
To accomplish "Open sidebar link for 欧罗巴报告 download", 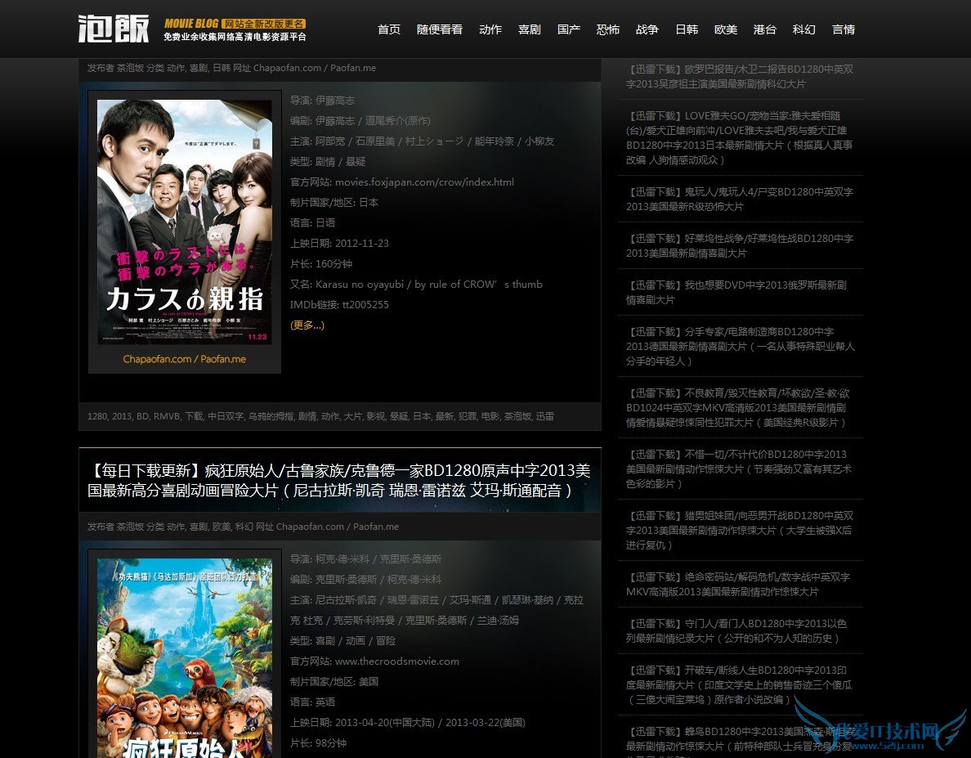I will [739, 77].
